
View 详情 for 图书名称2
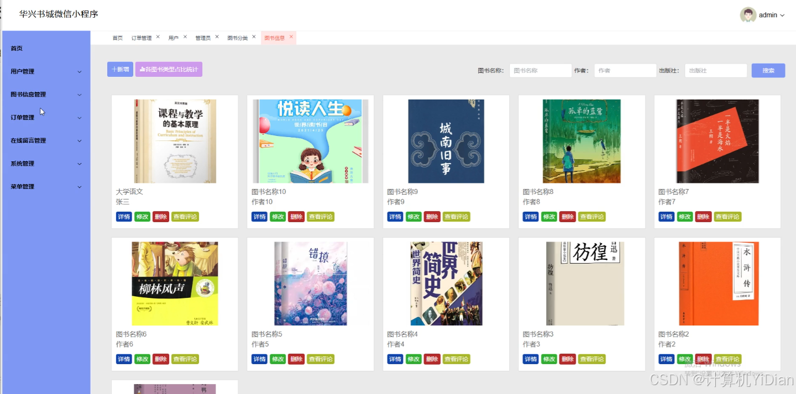pos(667,359)
